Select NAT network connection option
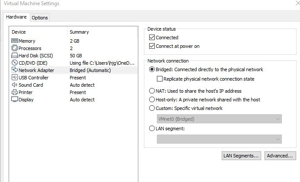300x182 pixels. coord(152,91)
